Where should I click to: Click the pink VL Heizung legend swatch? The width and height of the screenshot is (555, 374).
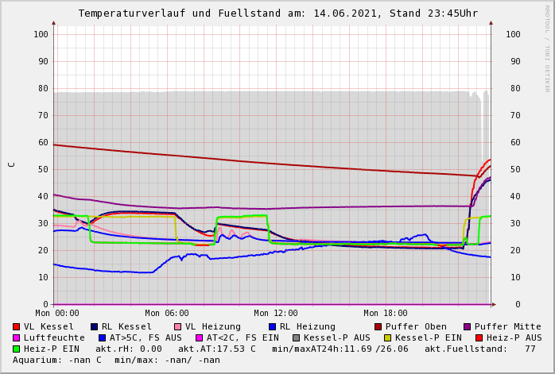coord(177,327)
